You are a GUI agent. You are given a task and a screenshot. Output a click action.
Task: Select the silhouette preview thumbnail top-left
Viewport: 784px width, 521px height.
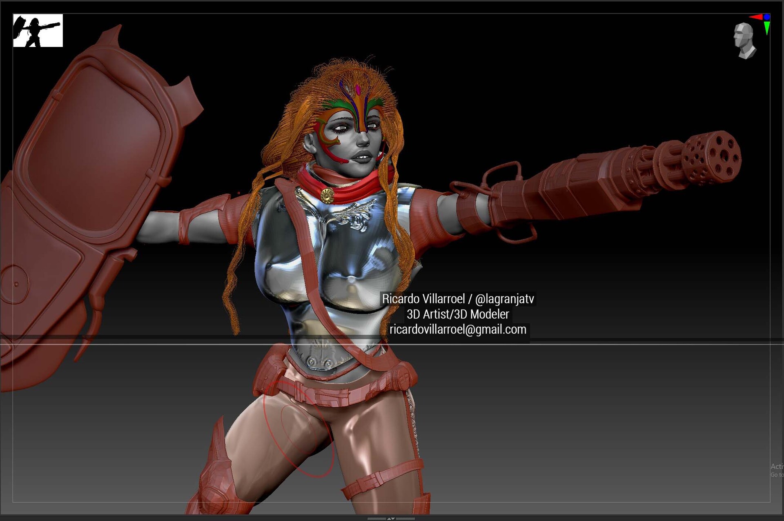point(39,31)
